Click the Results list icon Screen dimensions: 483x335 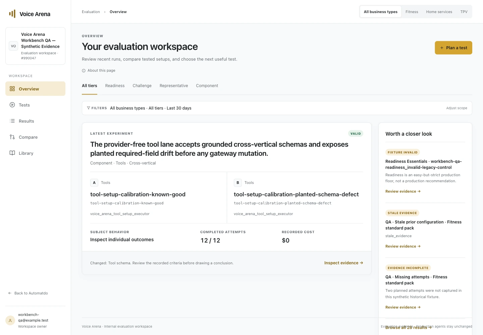(12, 121)
